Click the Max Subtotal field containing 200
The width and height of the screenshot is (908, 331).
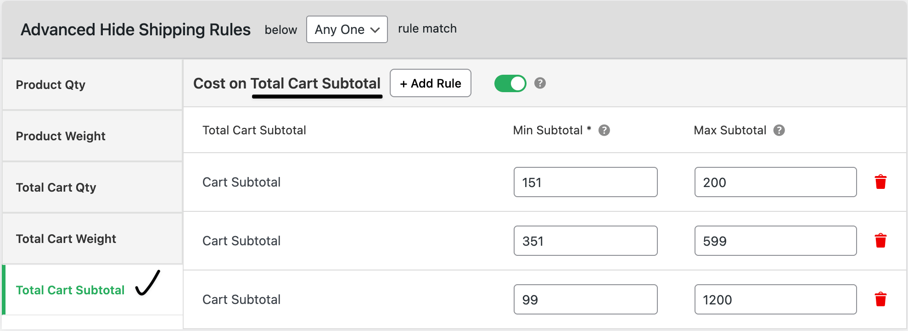(x=775, y=182)
